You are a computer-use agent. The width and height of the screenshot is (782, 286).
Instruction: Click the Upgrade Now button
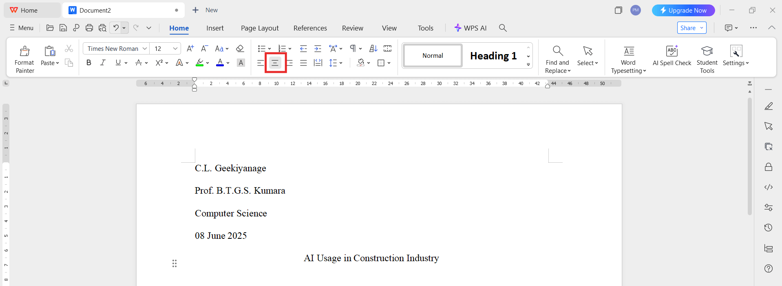[x=683, y=10]
